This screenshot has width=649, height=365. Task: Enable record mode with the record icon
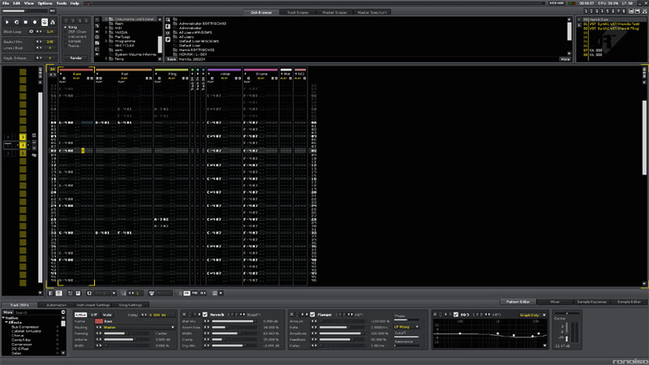(x=35, y=22)
